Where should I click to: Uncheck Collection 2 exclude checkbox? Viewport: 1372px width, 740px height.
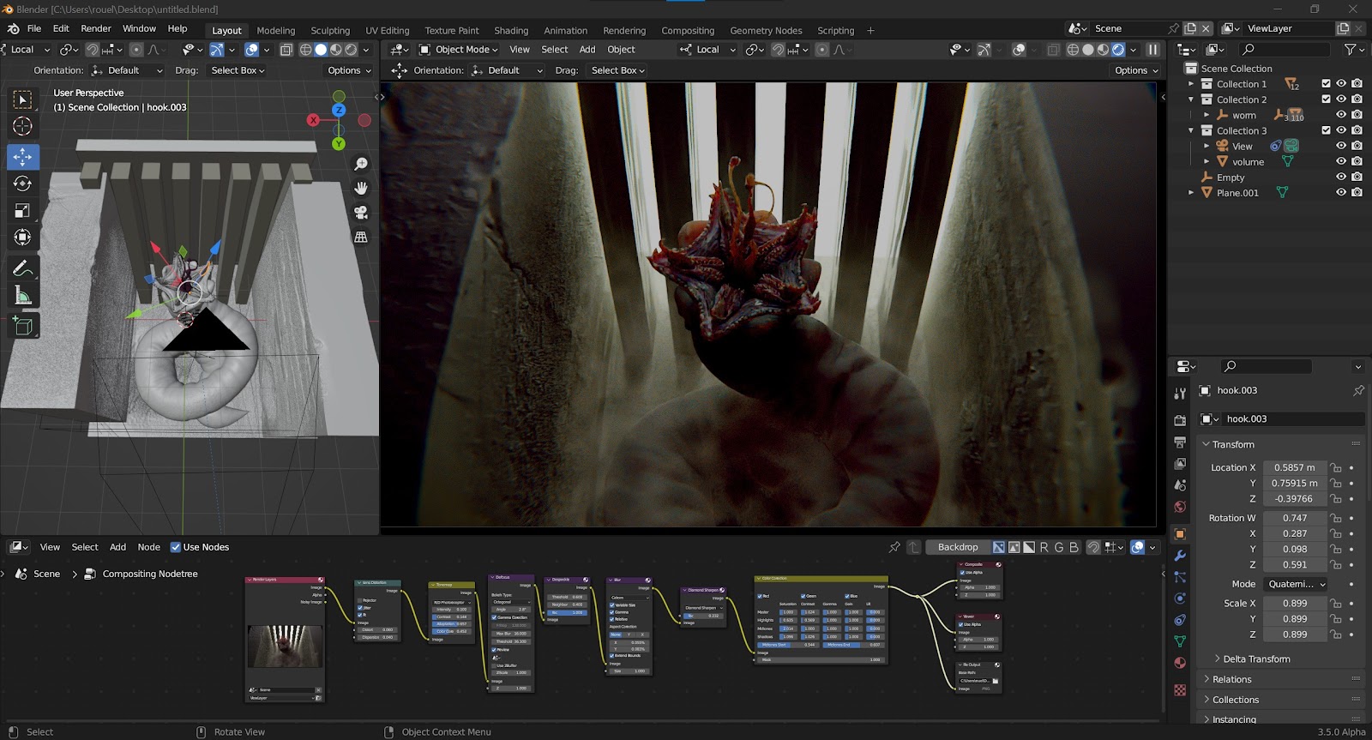point(1326,99)
